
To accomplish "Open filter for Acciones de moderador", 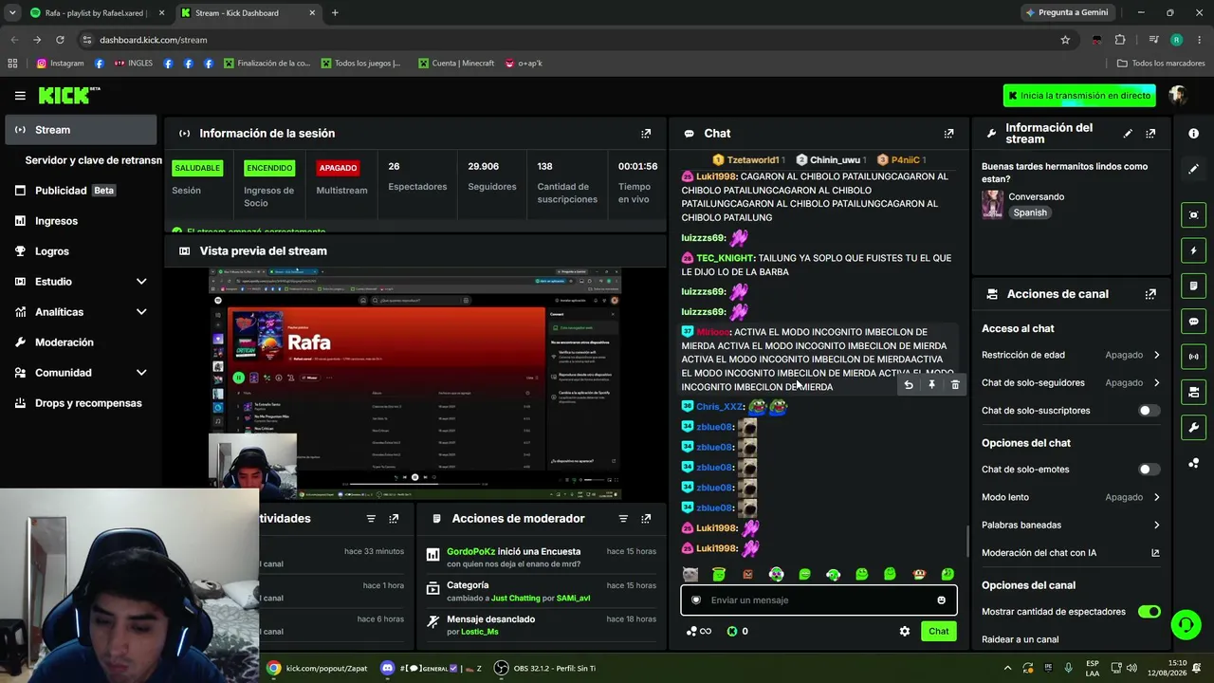I will [x=623, y=519].
